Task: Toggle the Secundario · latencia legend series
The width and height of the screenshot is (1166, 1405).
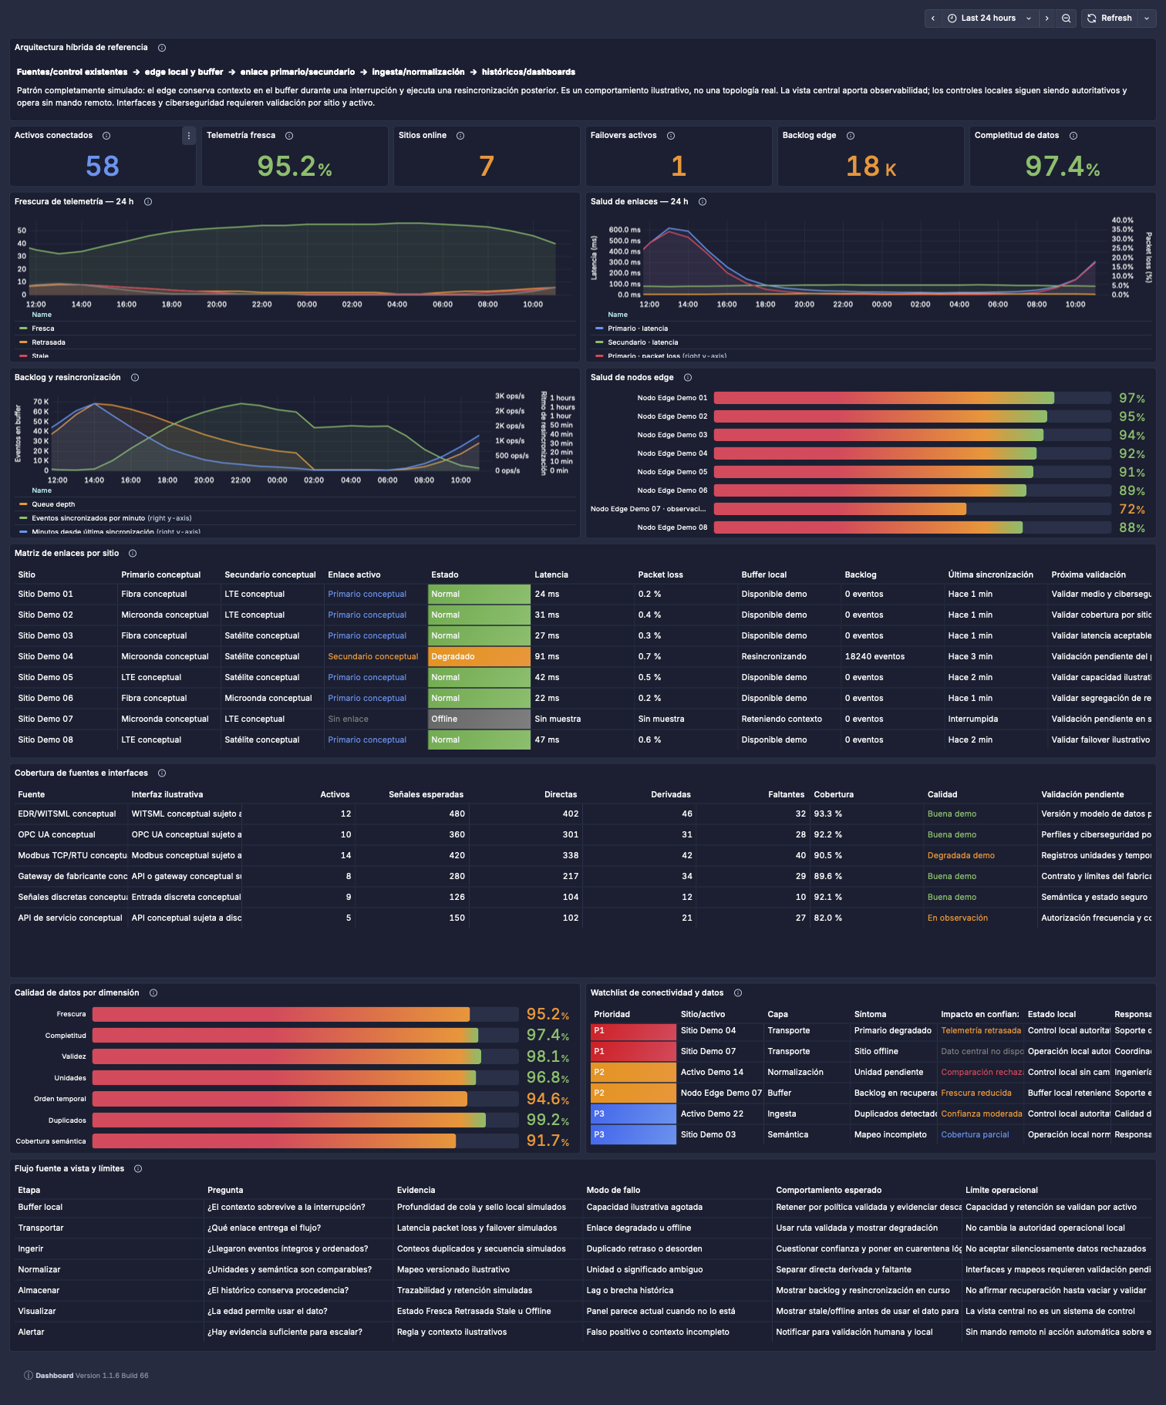Action: pos(643,342)
